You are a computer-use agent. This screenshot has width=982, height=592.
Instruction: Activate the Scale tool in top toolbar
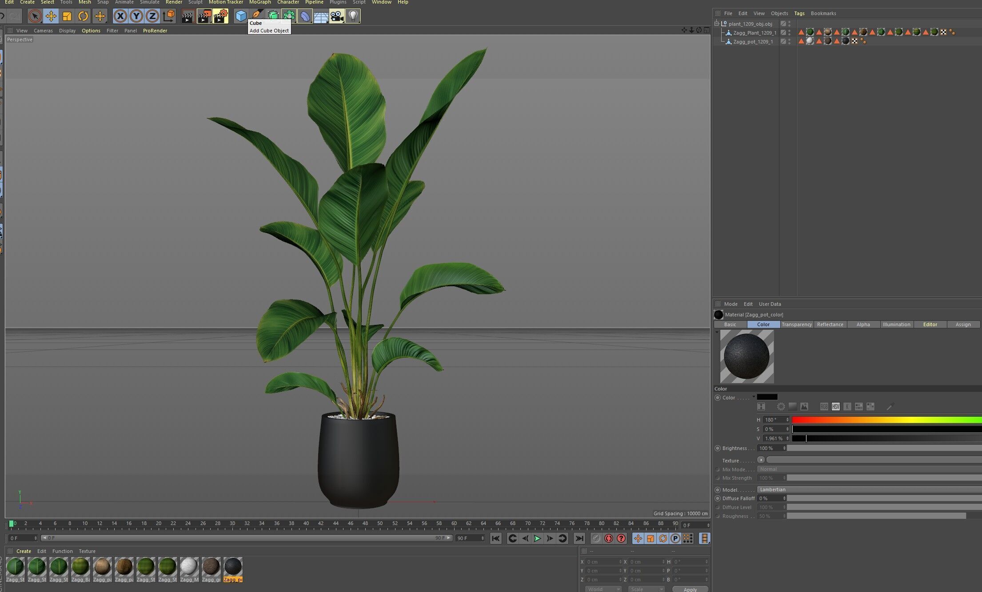click(x=67, y=16)
